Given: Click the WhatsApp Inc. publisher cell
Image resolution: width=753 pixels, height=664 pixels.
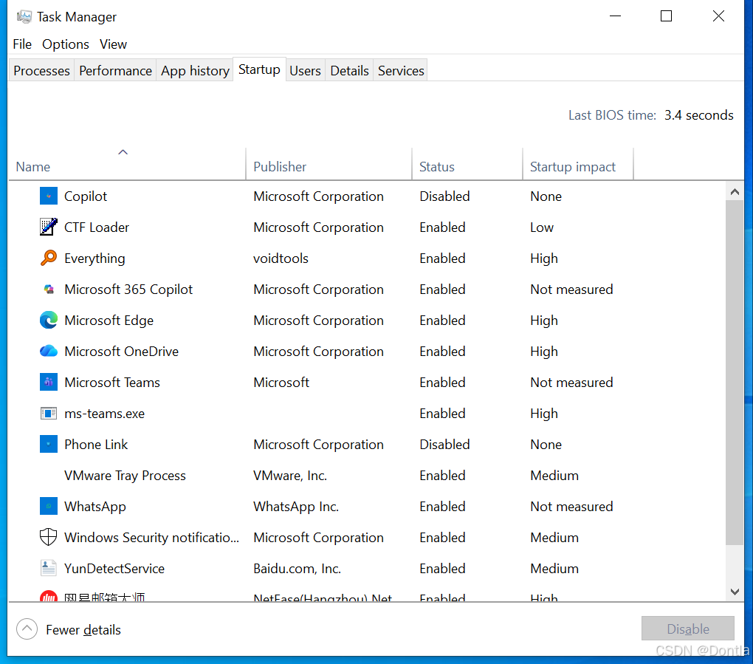Looking at the screenshot, I should 296,507.
